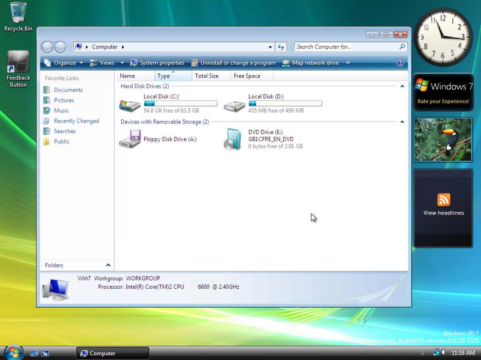
Task: Sort by Total Size column header
Action: coord(211,76)
